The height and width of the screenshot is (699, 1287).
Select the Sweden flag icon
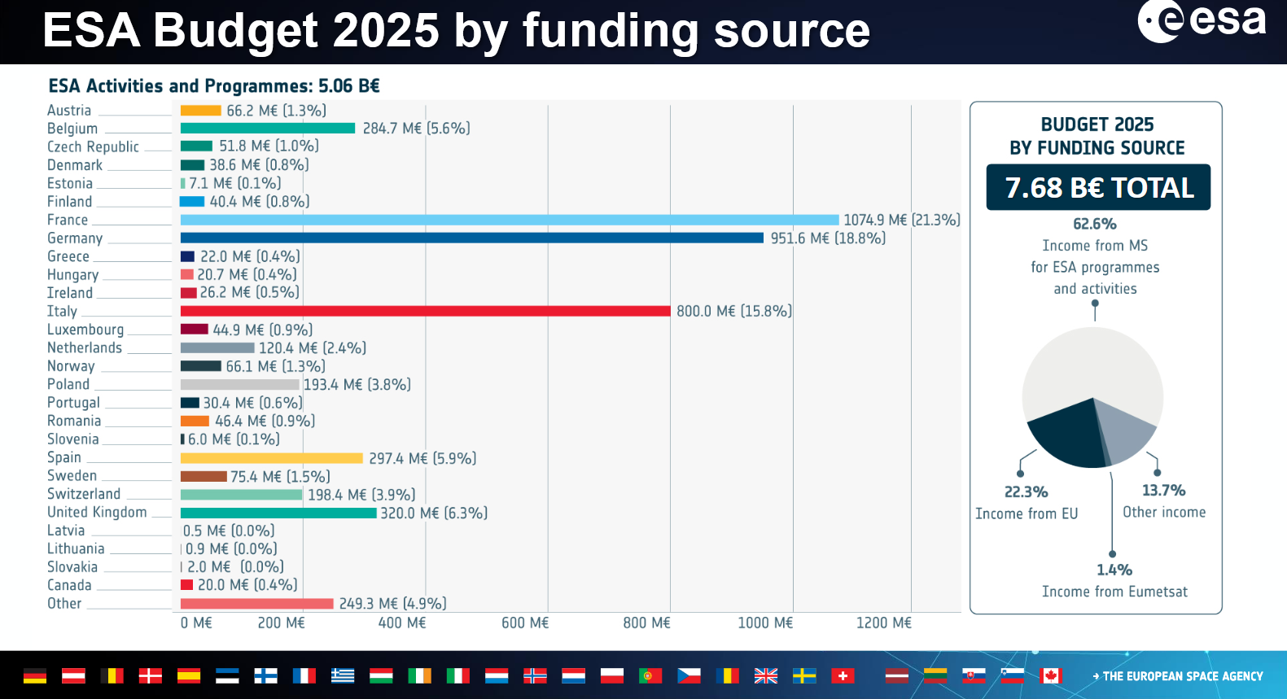point(804,675)
